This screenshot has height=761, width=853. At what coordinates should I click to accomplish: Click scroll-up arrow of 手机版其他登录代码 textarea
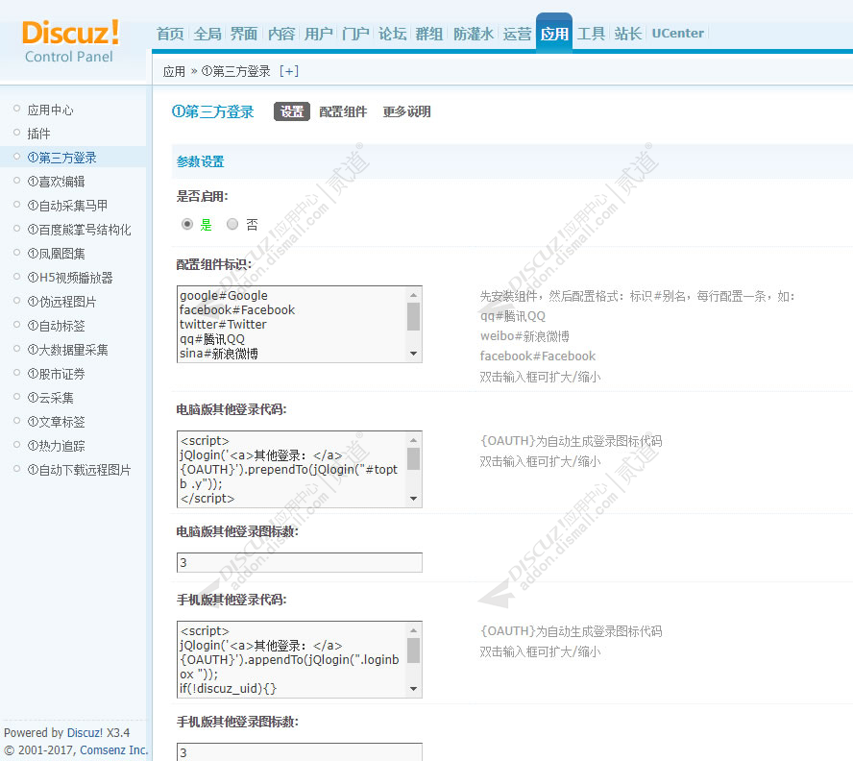413,629
